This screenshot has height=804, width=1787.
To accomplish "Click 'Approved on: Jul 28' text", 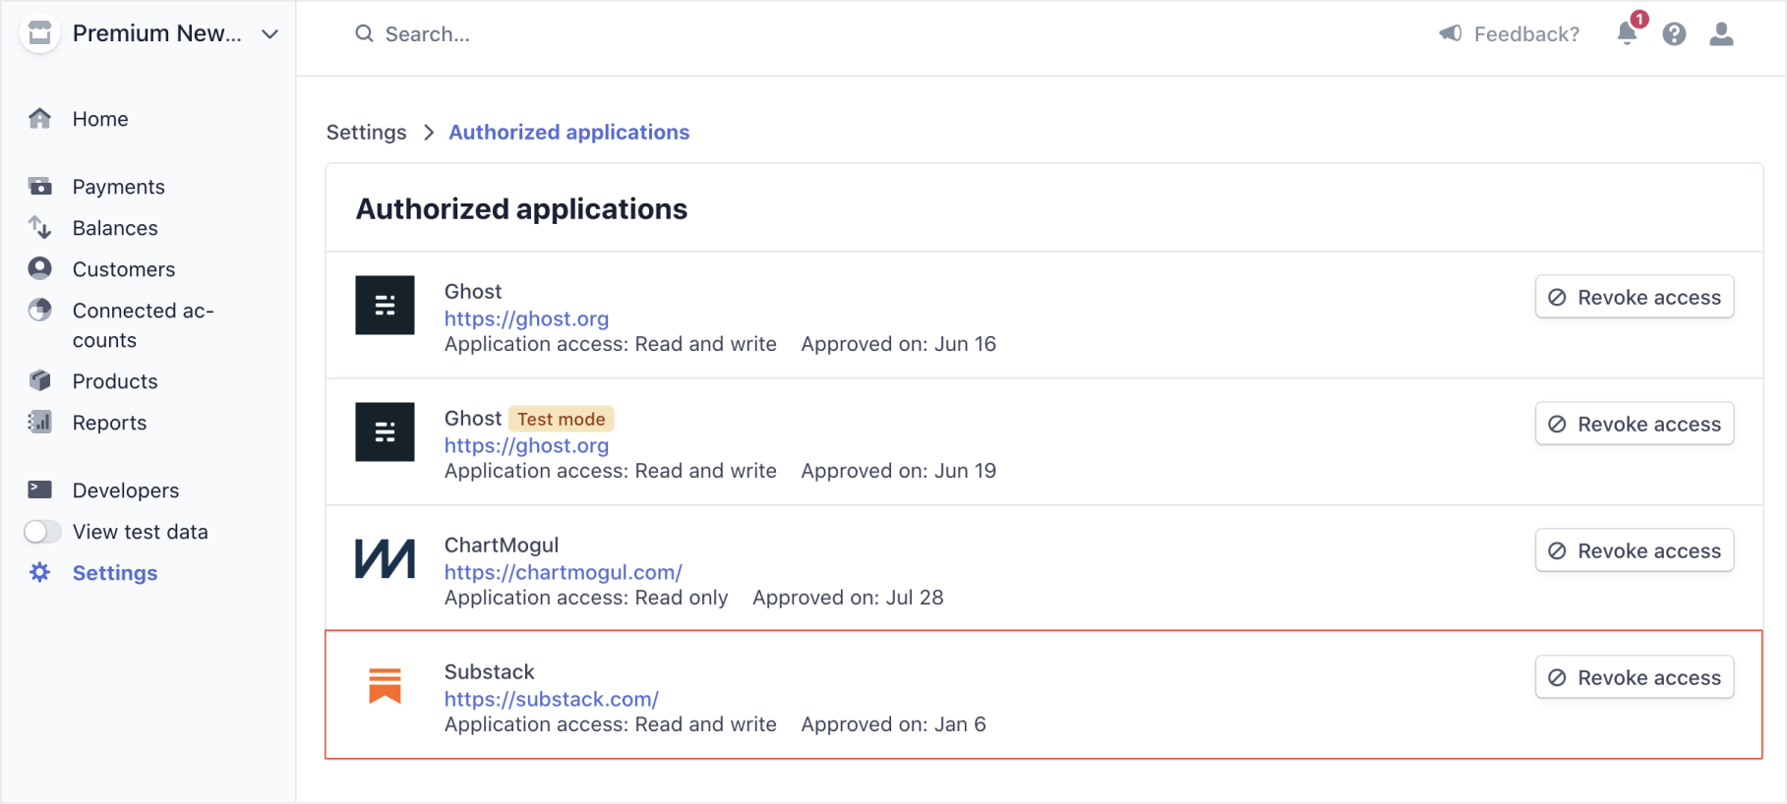I will [x=848, y=598].
